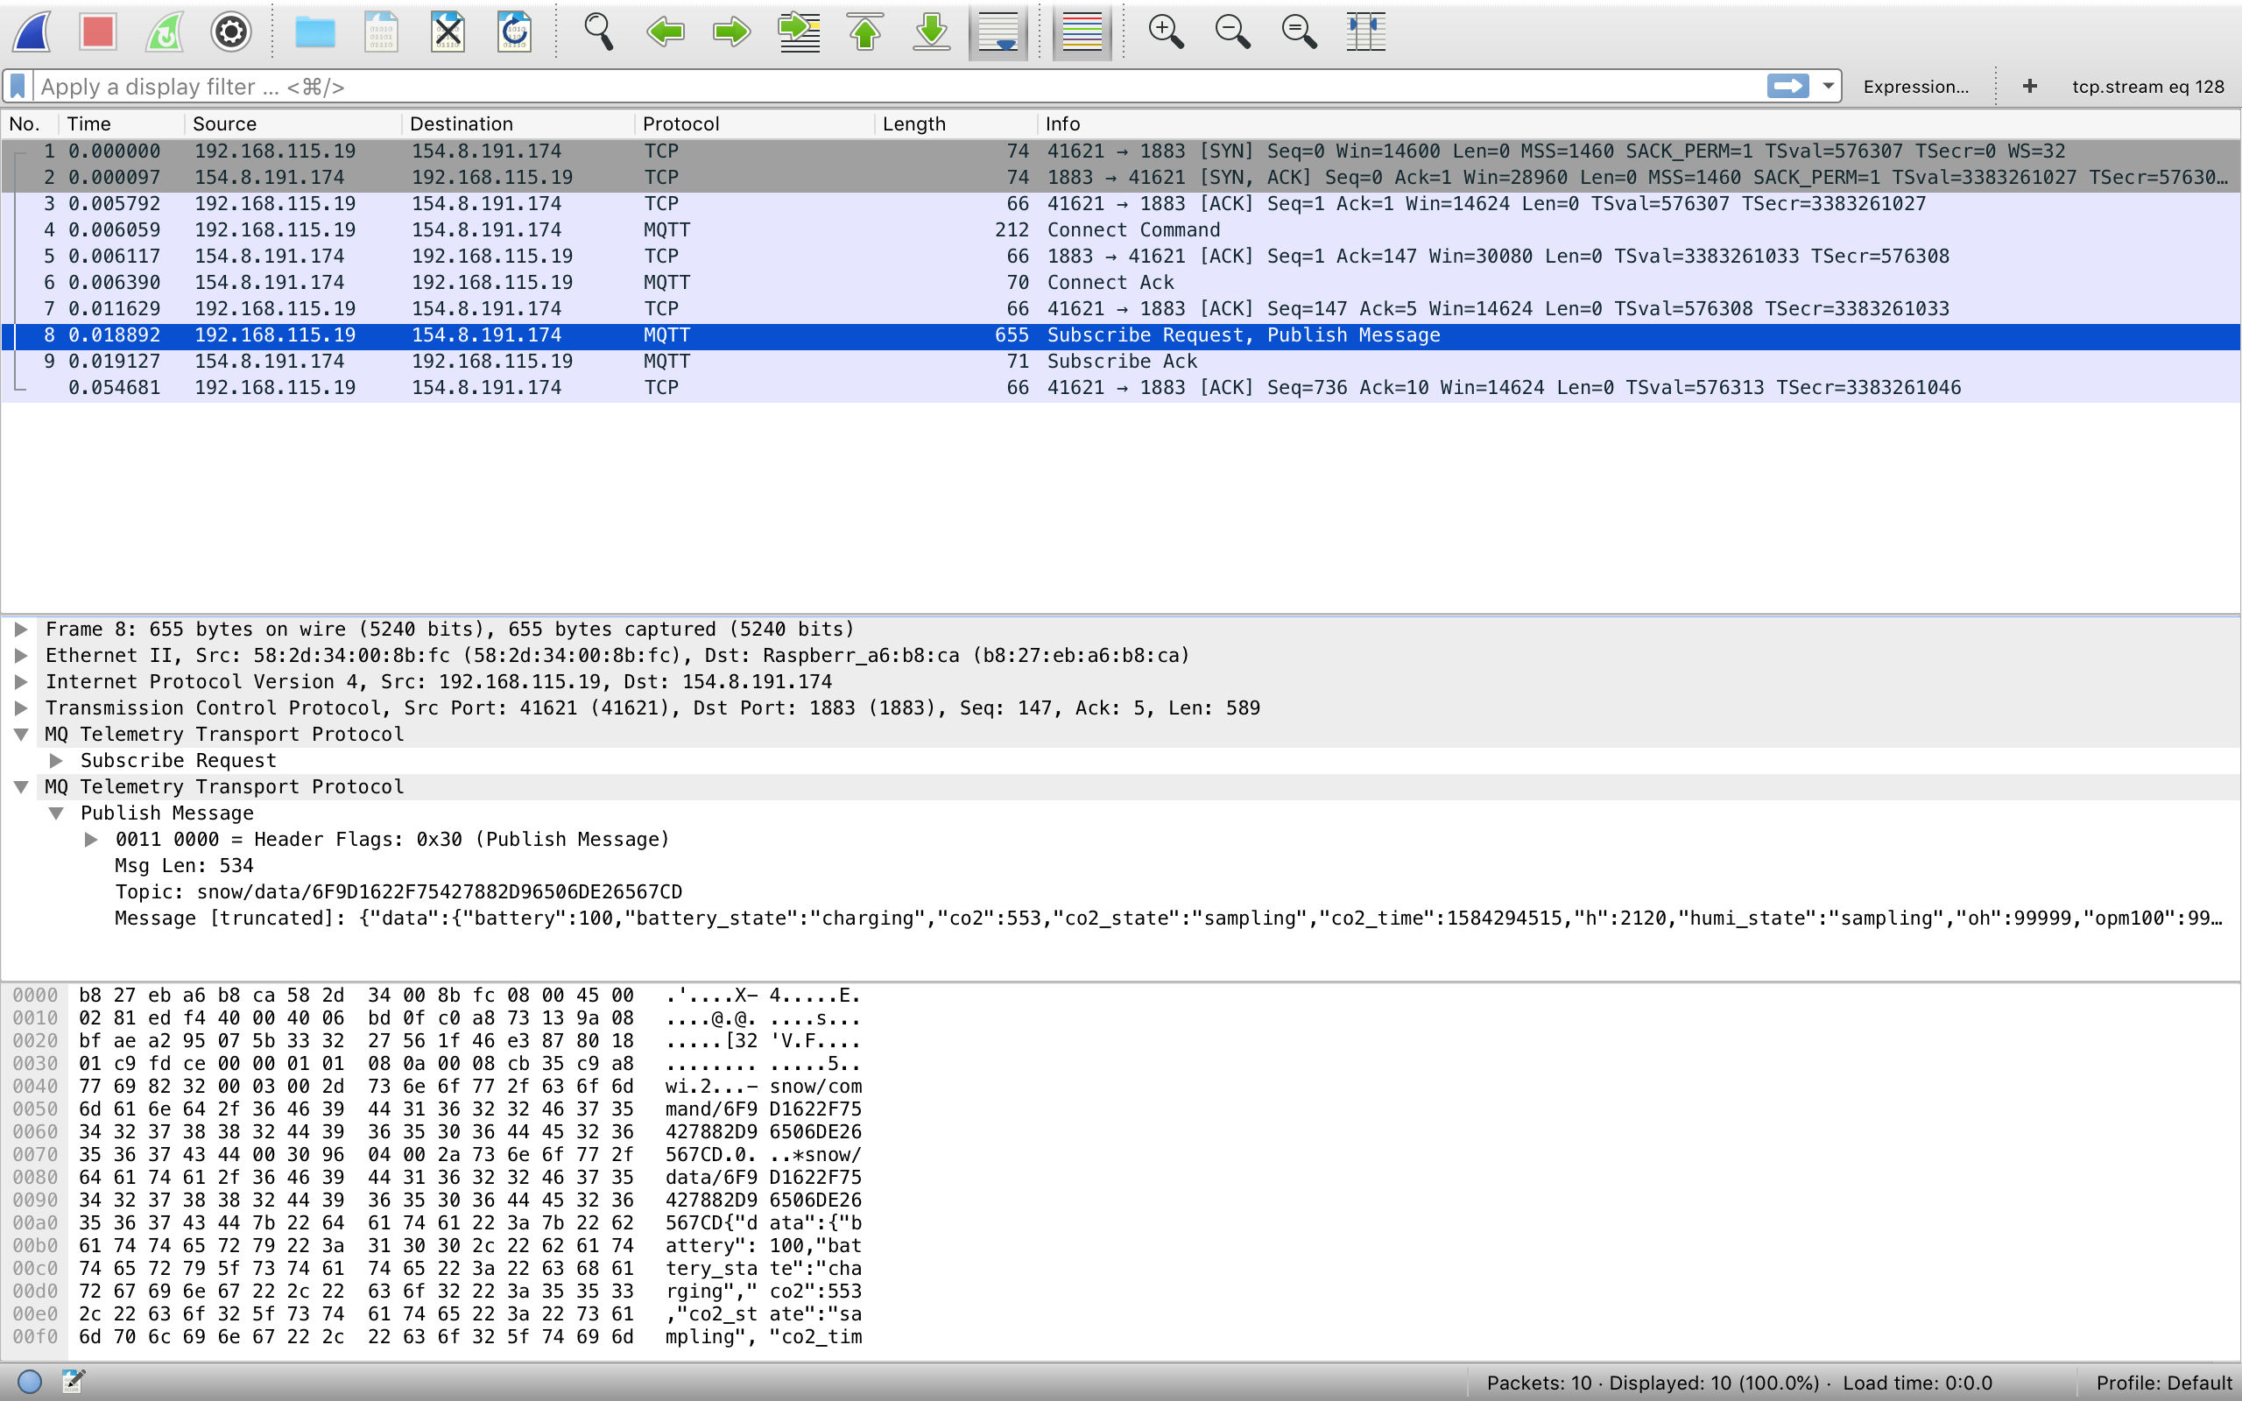This screenshot has width=2242, height=1401.
Task: Open the display filter history dropdown
Action: [x=1828, y=86]
